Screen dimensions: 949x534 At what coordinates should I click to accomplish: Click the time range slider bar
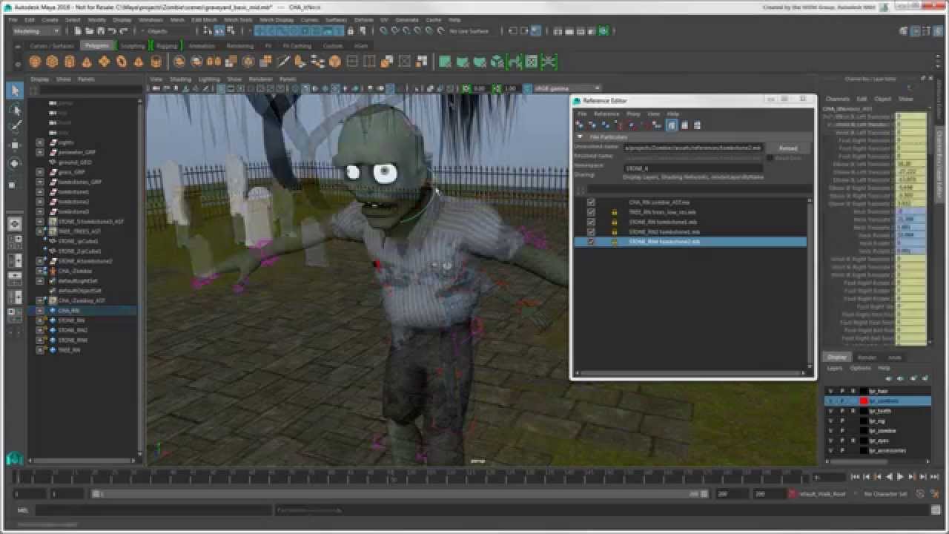point(400,494)
